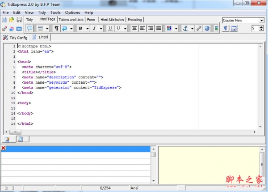Click the red X icon in the message panel

(3, 148)
